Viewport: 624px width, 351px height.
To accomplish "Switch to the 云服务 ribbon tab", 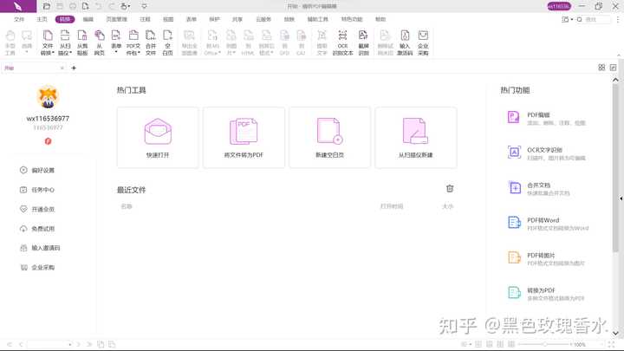I will coord(263,19).
